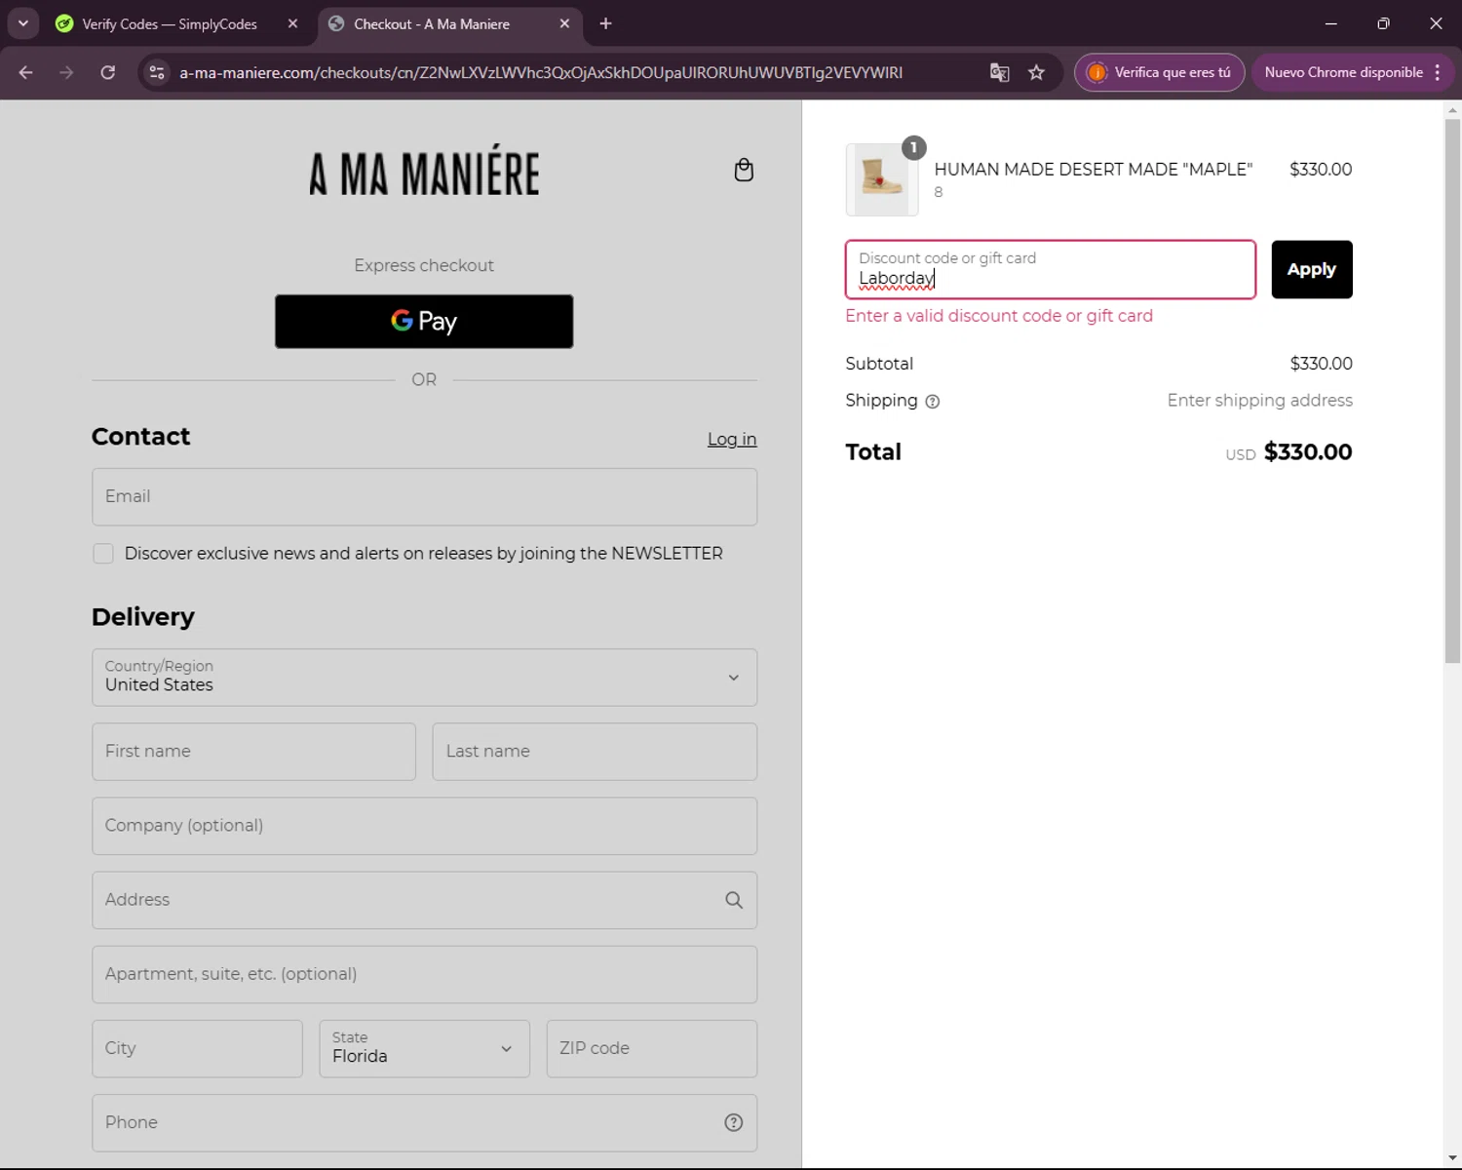Click the browser address bar URL

(x=541, y=72)
